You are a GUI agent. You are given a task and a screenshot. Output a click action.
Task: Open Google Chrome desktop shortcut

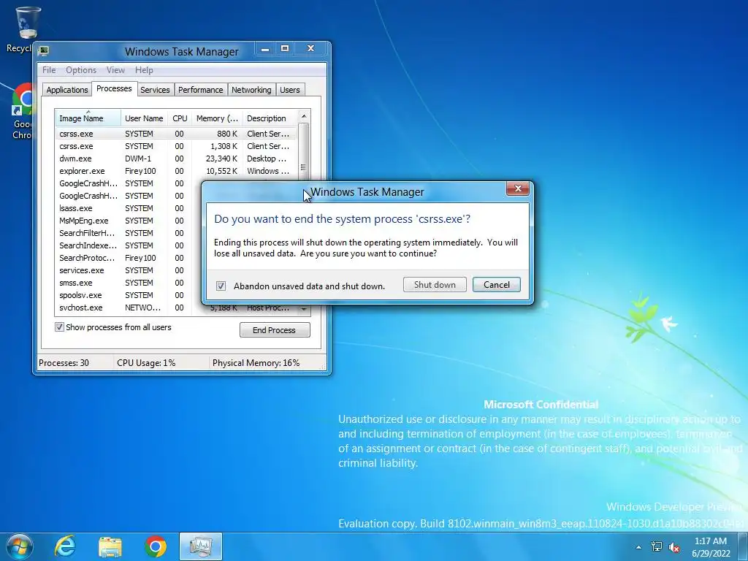[22, 111]
